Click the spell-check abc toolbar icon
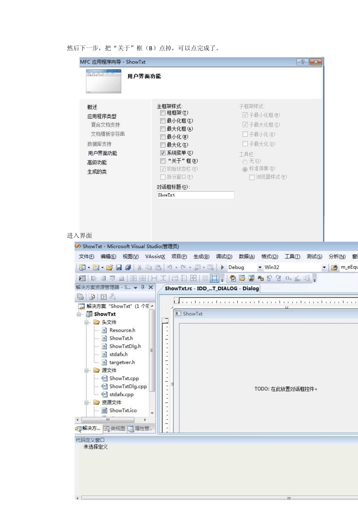Screen dimensions: 358x506 click(x=297, y=278)
